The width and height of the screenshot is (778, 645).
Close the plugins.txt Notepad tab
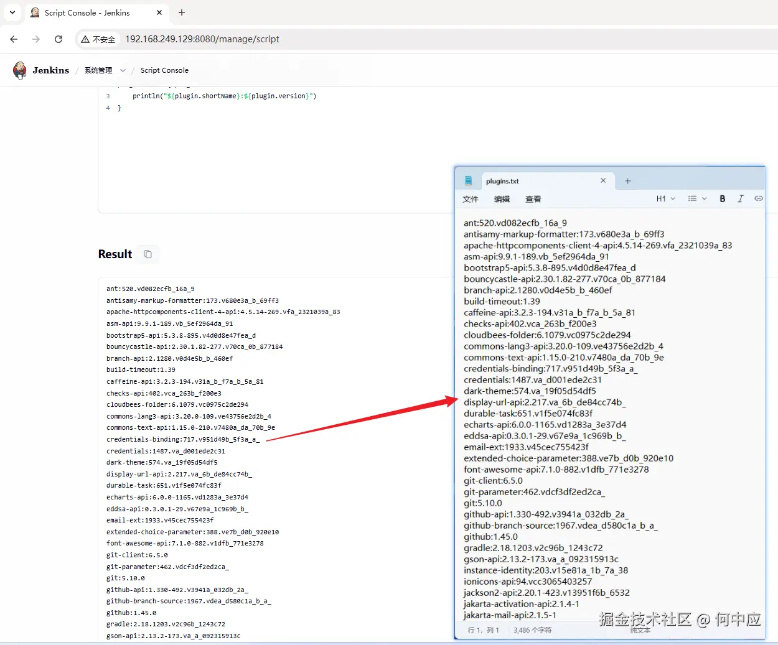pos(603,180)
